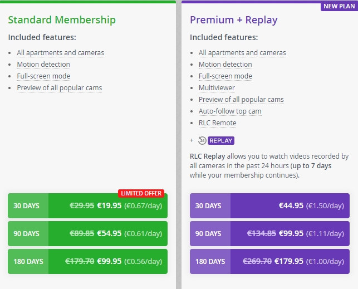This screenshot has height=289, width=358.
Task: Click Standard 'Motion detection' feature link
Action: pyautogui.click(x=43, y=65)
